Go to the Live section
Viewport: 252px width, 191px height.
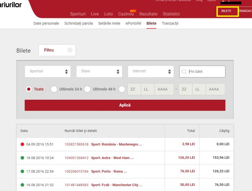[95, 14]
